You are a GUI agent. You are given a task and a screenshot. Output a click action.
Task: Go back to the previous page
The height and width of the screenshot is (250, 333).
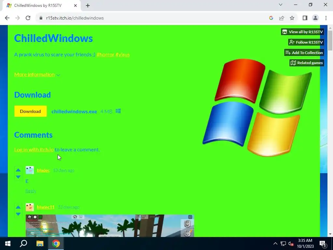[x=7, y=18]
